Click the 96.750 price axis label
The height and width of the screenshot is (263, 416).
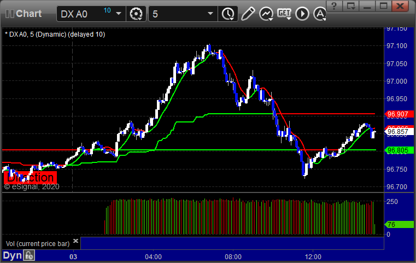pyautogui.click(x=397, y=170)
